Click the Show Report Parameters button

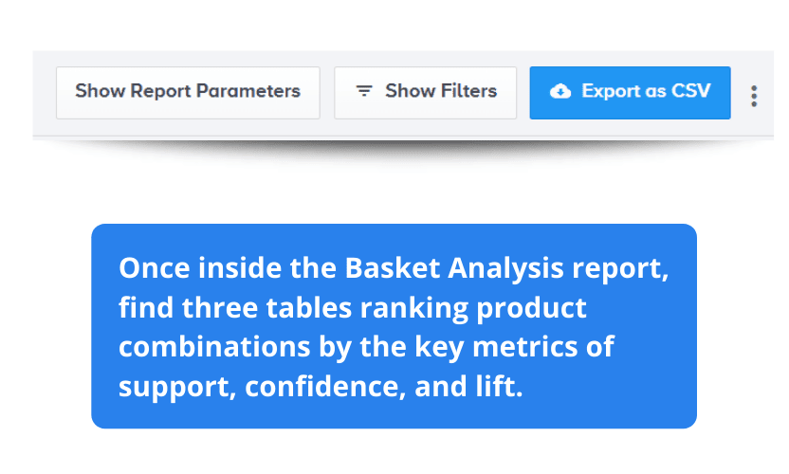point(188,93)
